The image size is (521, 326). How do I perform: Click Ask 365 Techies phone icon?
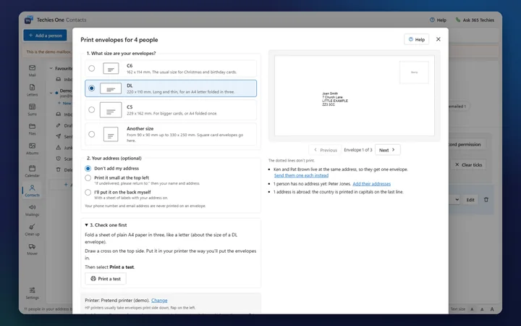coord(458,20)
